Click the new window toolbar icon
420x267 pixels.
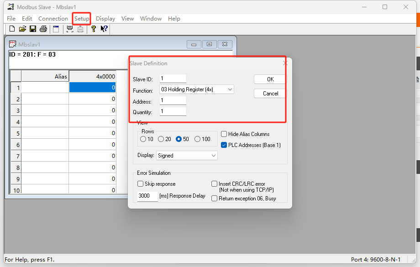coord(56,29)
